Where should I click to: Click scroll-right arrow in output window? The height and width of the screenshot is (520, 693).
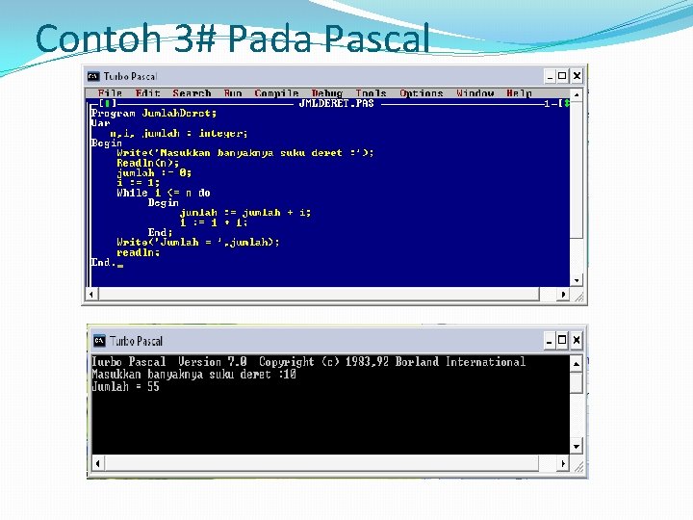click(x=563, y=463)
